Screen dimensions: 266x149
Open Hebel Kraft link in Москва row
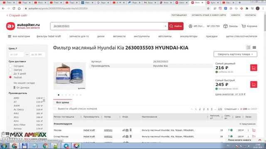[x=89, y=130]
